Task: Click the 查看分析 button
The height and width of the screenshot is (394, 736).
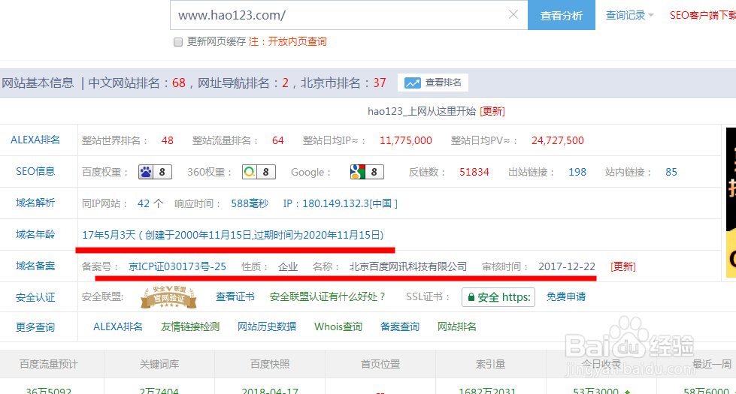Action: pos(562,15)
